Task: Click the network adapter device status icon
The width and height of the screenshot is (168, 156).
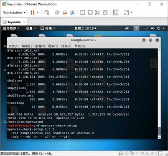Action: [132, 153]
